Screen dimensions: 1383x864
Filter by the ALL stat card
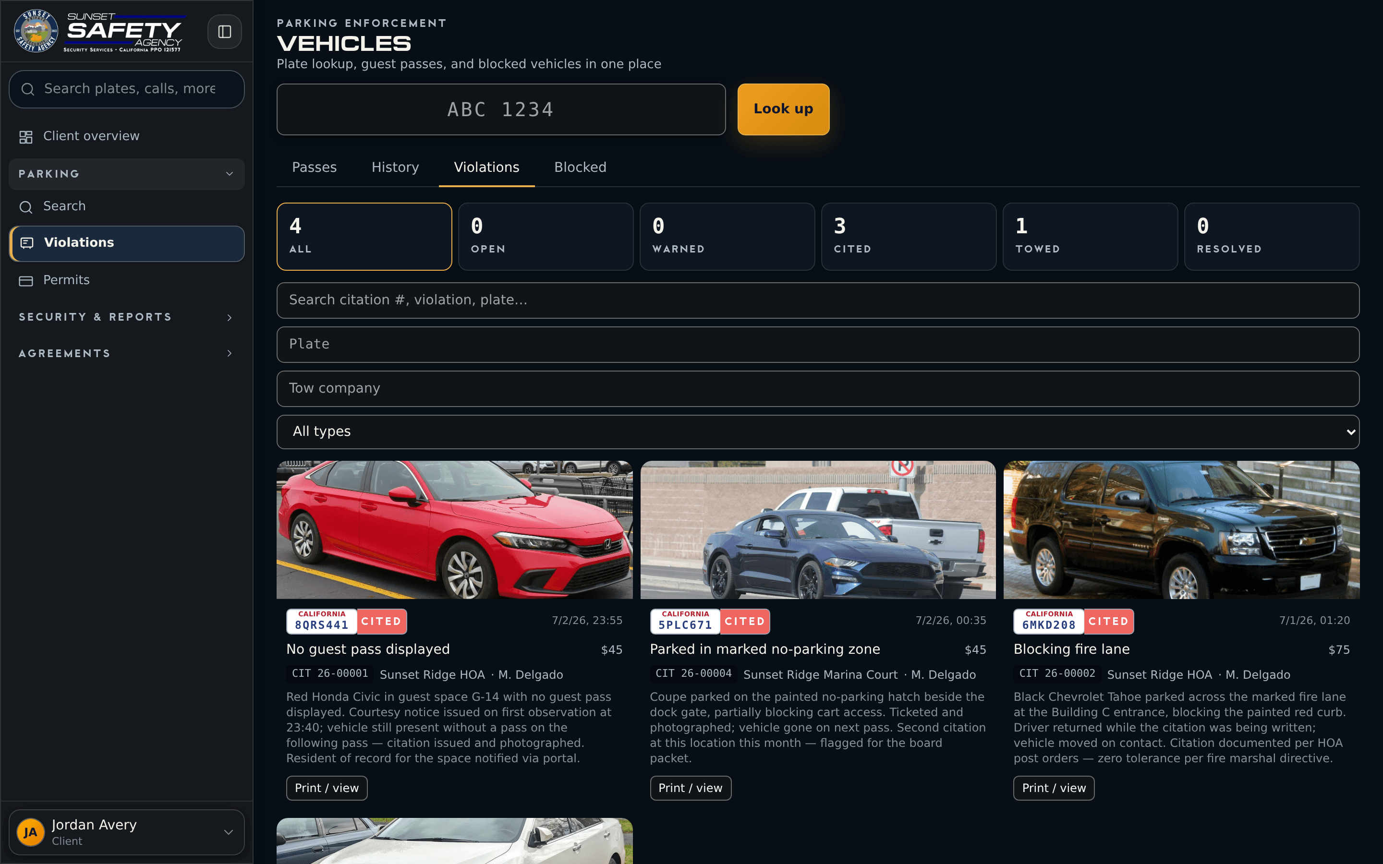(364, 237)
